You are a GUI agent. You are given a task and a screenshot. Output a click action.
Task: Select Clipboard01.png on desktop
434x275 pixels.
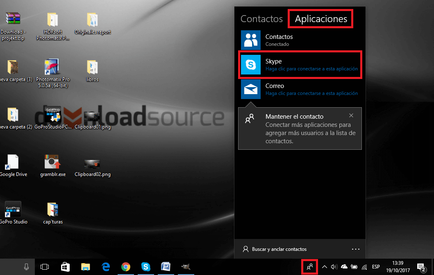93,120
